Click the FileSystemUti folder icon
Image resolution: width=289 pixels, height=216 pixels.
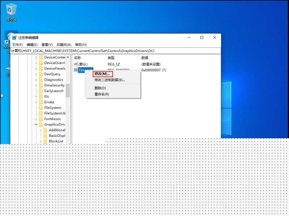click(41, 113)
